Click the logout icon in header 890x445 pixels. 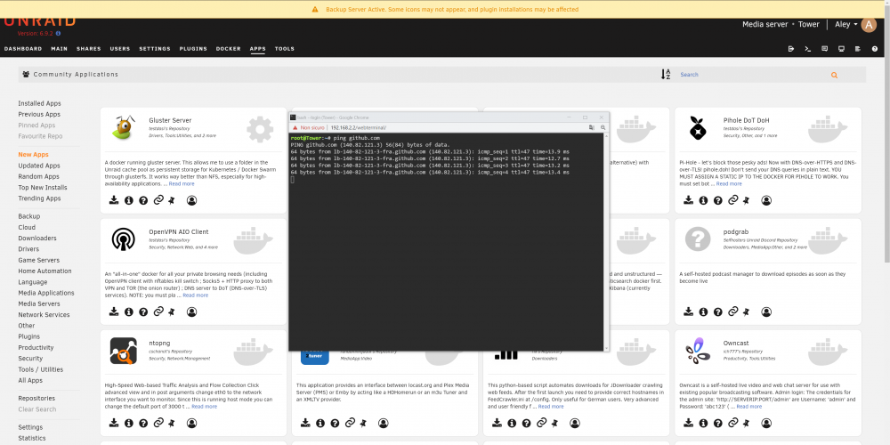[791, 49]
